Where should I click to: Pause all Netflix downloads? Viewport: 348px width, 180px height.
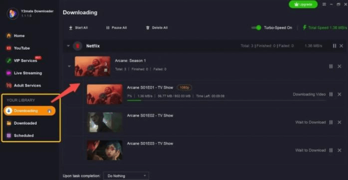[335, 46]
